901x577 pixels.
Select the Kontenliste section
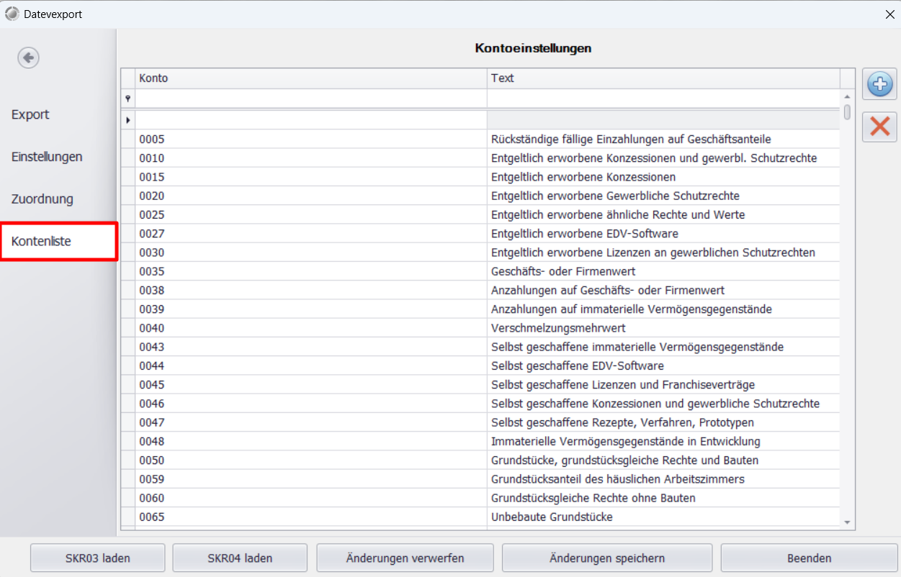(x=58, y=242)
